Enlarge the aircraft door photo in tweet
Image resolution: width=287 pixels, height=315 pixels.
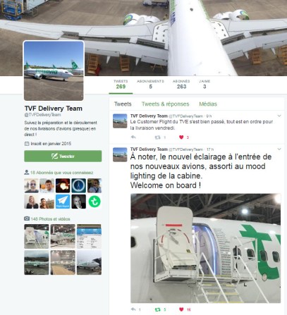205,248
